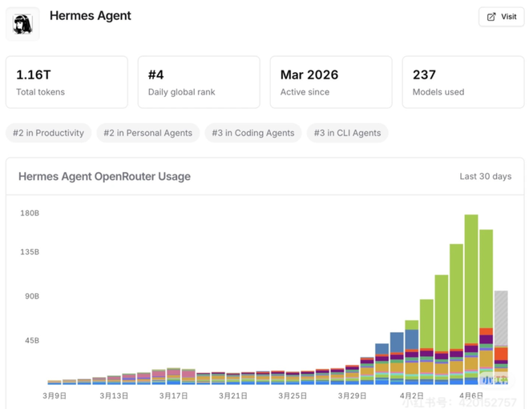Click the Hermes Agent OpenRouter Usage heading
This screenshot has width=529, height=409.
(x=104, y=176)
